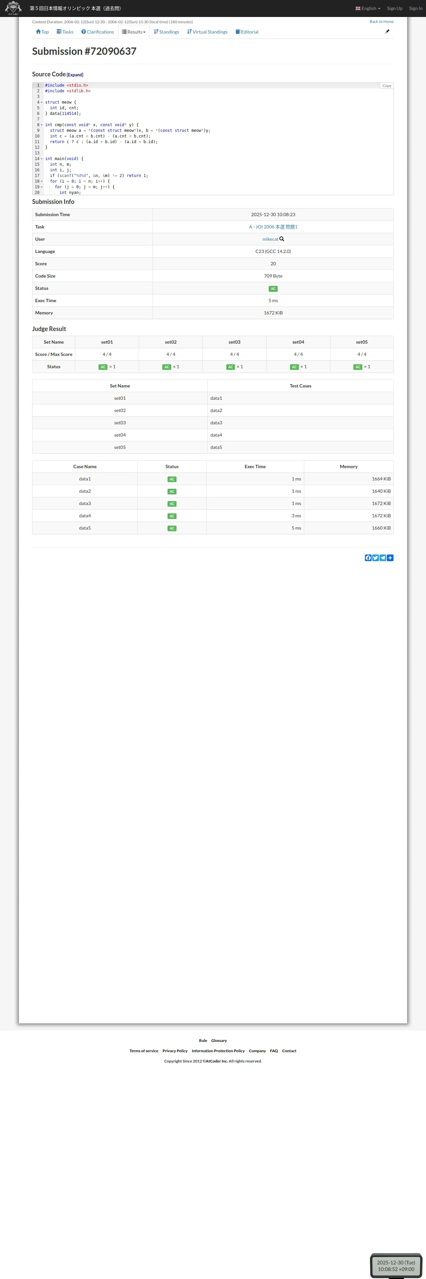
Task: Expand the source code view
Action: (75, 75)
